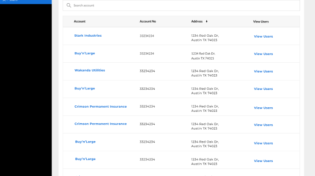Open the last visible Buy'n'Large account
This screenshot has height=176, width=315.
pos(85,159)
